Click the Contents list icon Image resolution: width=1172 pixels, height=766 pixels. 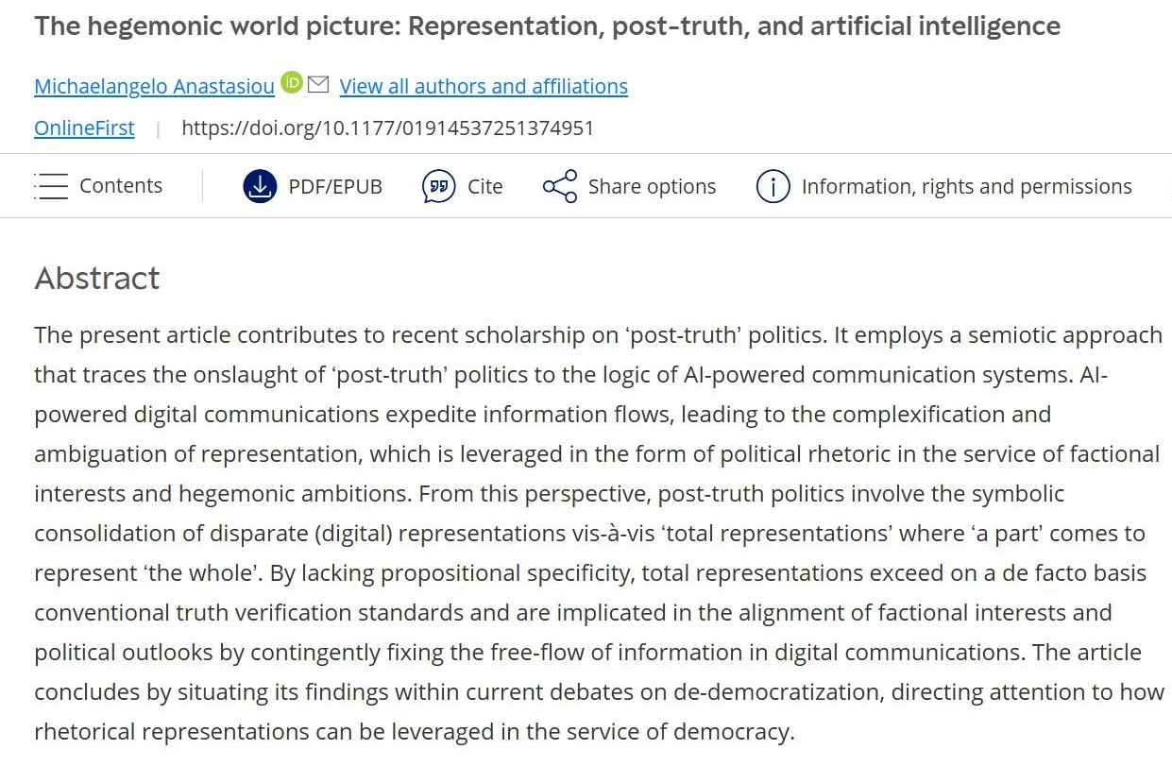point(51,186)
